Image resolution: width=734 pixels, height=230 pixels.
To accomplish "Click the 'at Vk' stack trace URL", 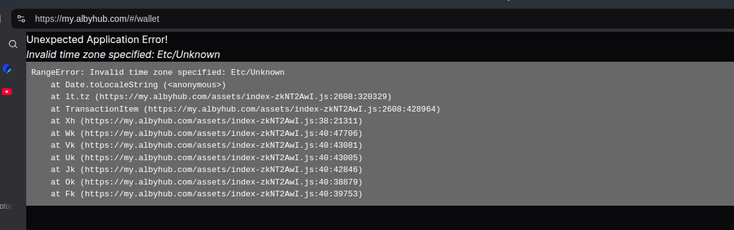I will point(221,145).
